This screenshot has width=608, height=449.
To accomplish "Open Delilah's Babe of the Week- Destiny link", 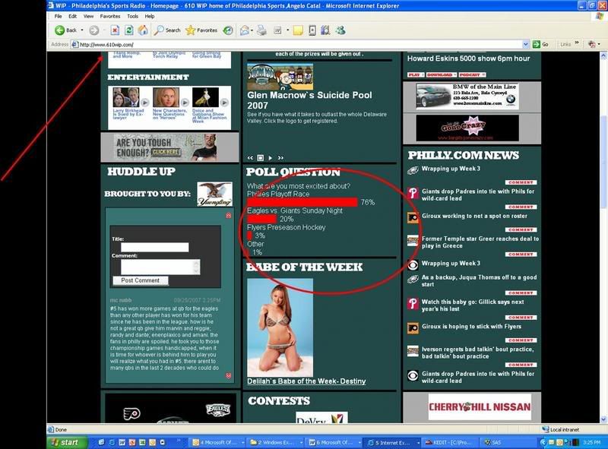I will coord(306,381).
